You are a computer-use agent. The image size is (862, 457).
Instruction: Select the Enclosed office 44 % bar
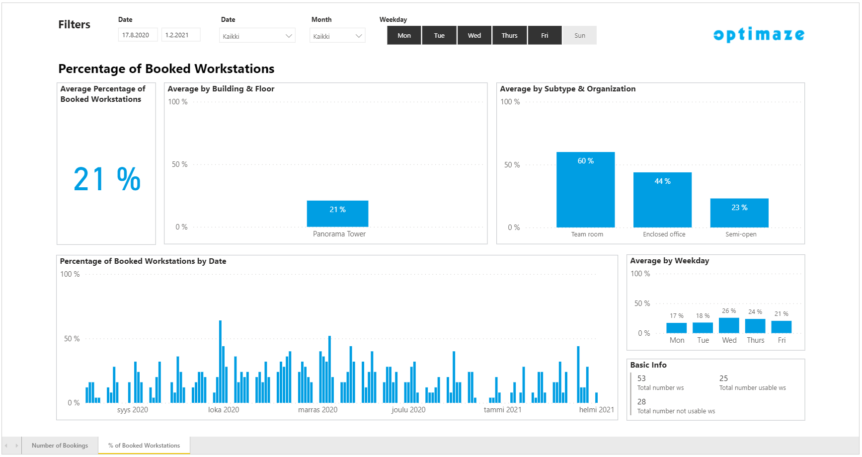tap(662, 200)
